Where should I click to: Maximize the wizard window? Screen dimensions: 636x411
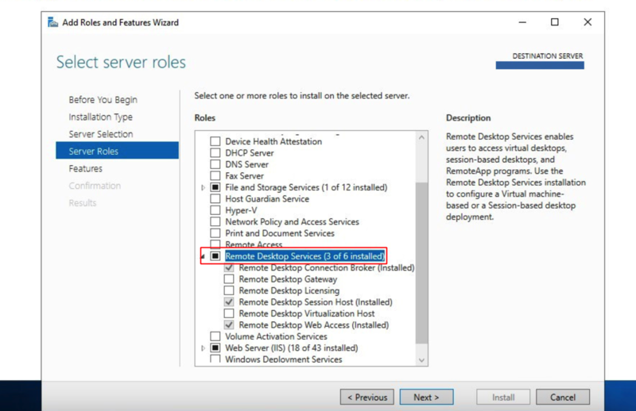coord(554,22)
